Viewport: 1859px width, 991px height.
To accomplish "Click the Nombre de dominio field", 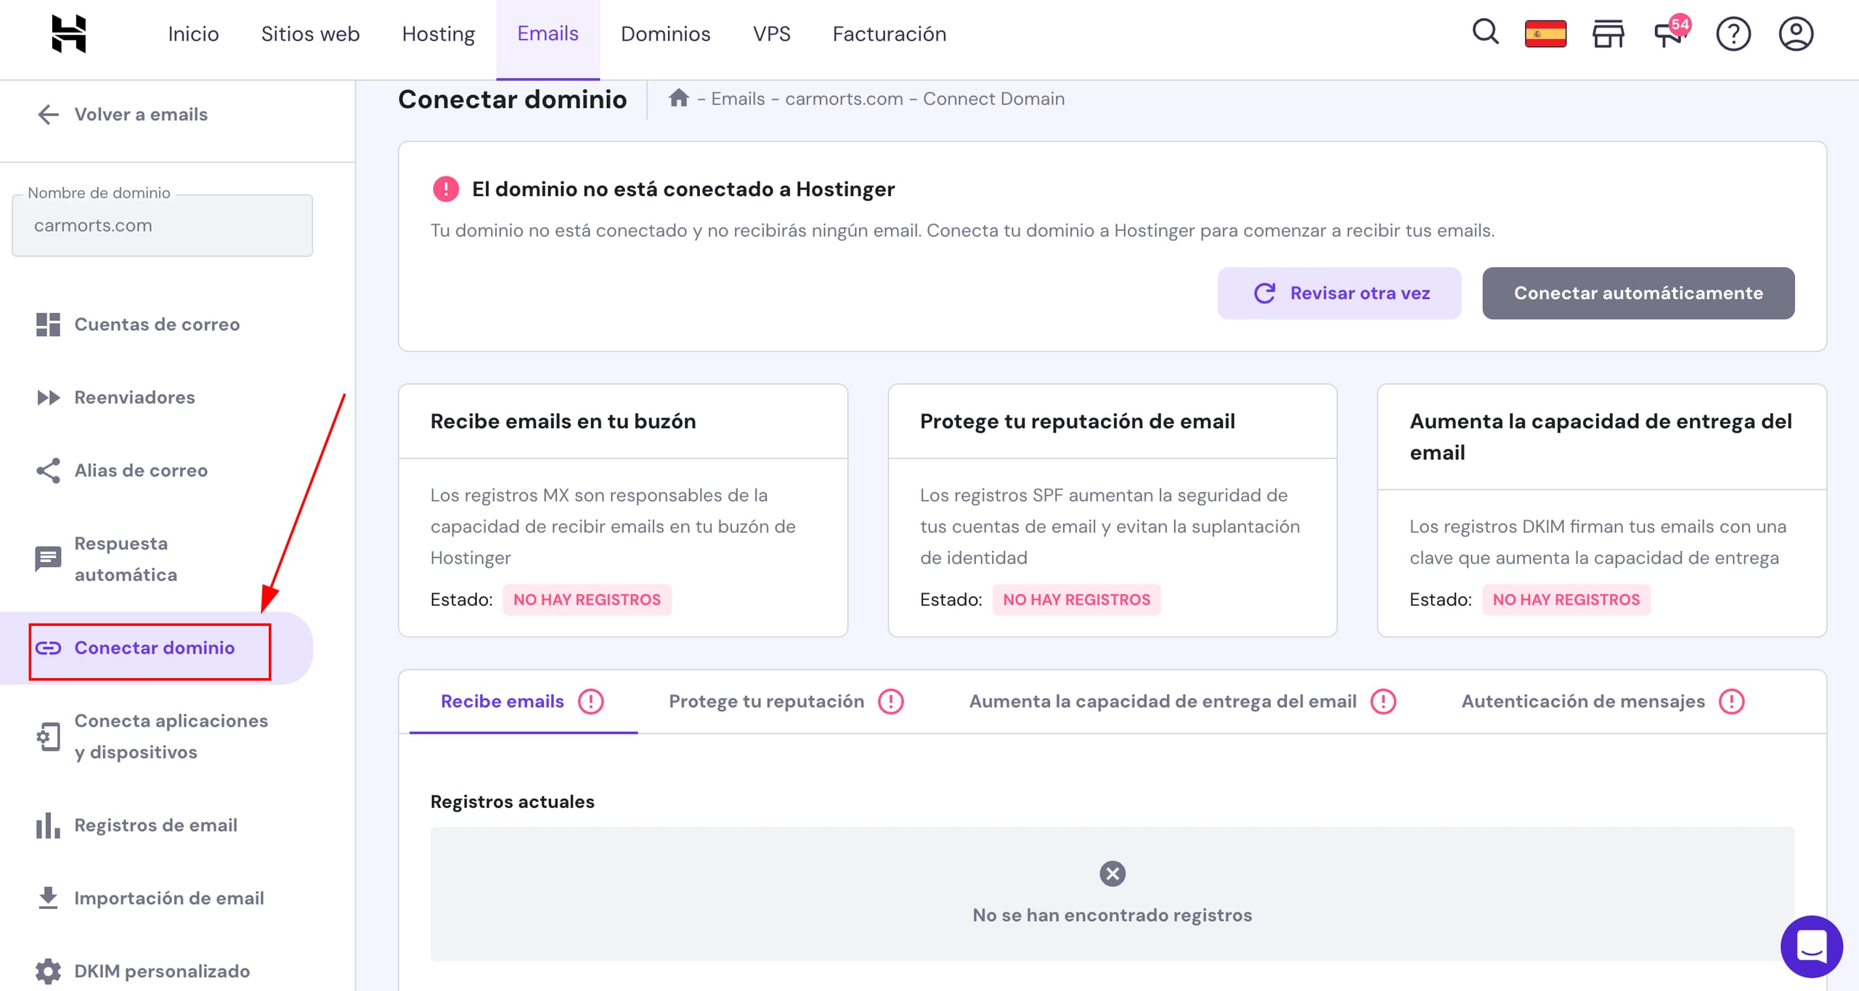I will 162,225.
